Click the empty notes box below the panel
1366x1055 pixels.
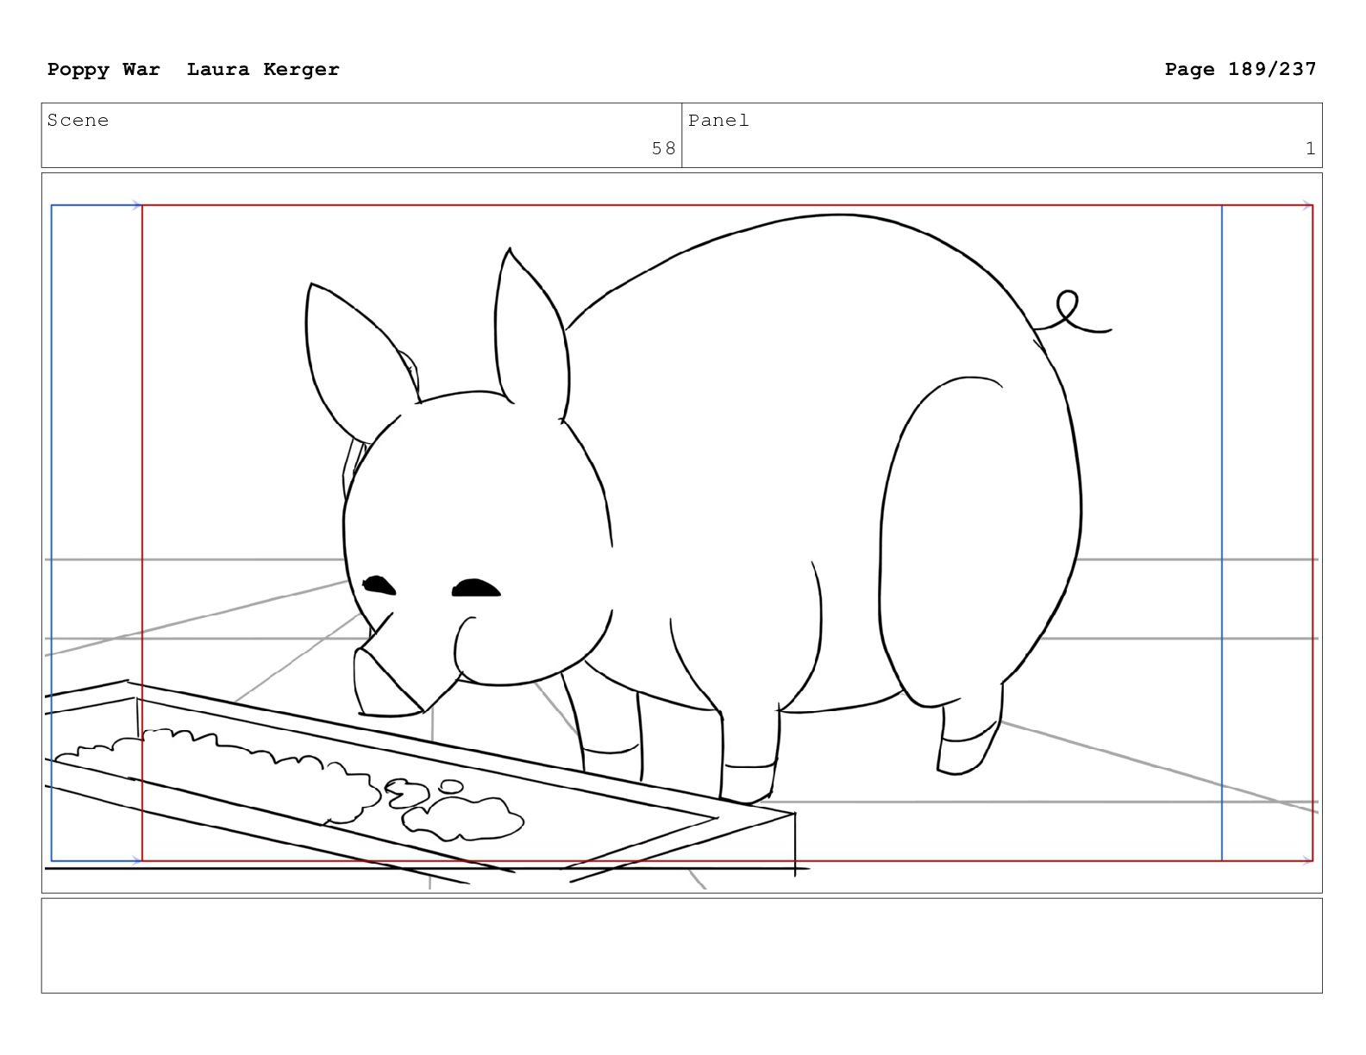click(681, 946)
